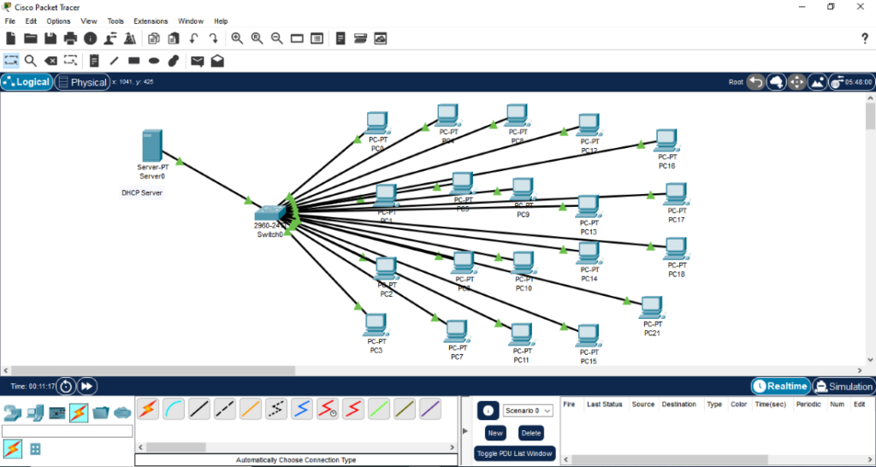Viewport: 876px width, 467px height.
Task: Choose the Fiber orange cable icon
Action: [x=251, y=410]
